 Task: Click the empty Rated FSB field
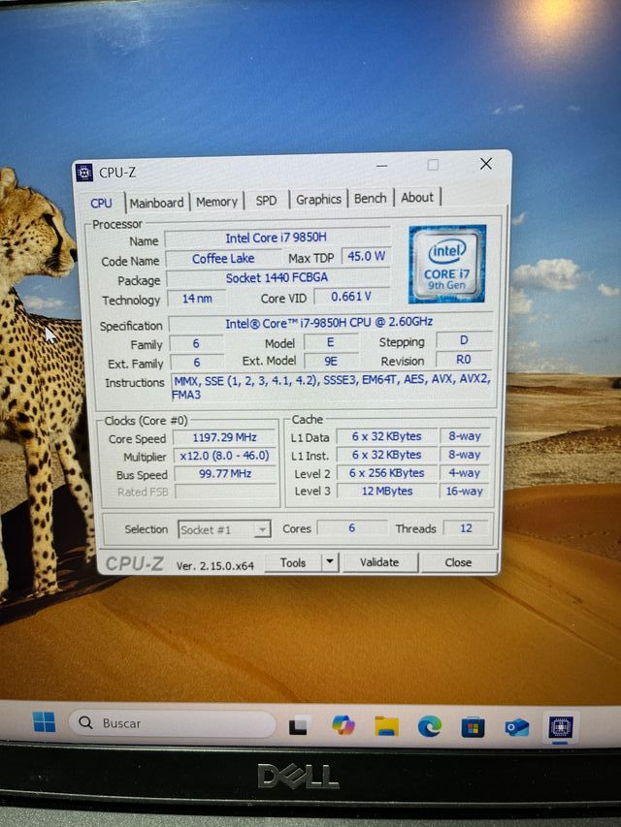click(226, 492)
